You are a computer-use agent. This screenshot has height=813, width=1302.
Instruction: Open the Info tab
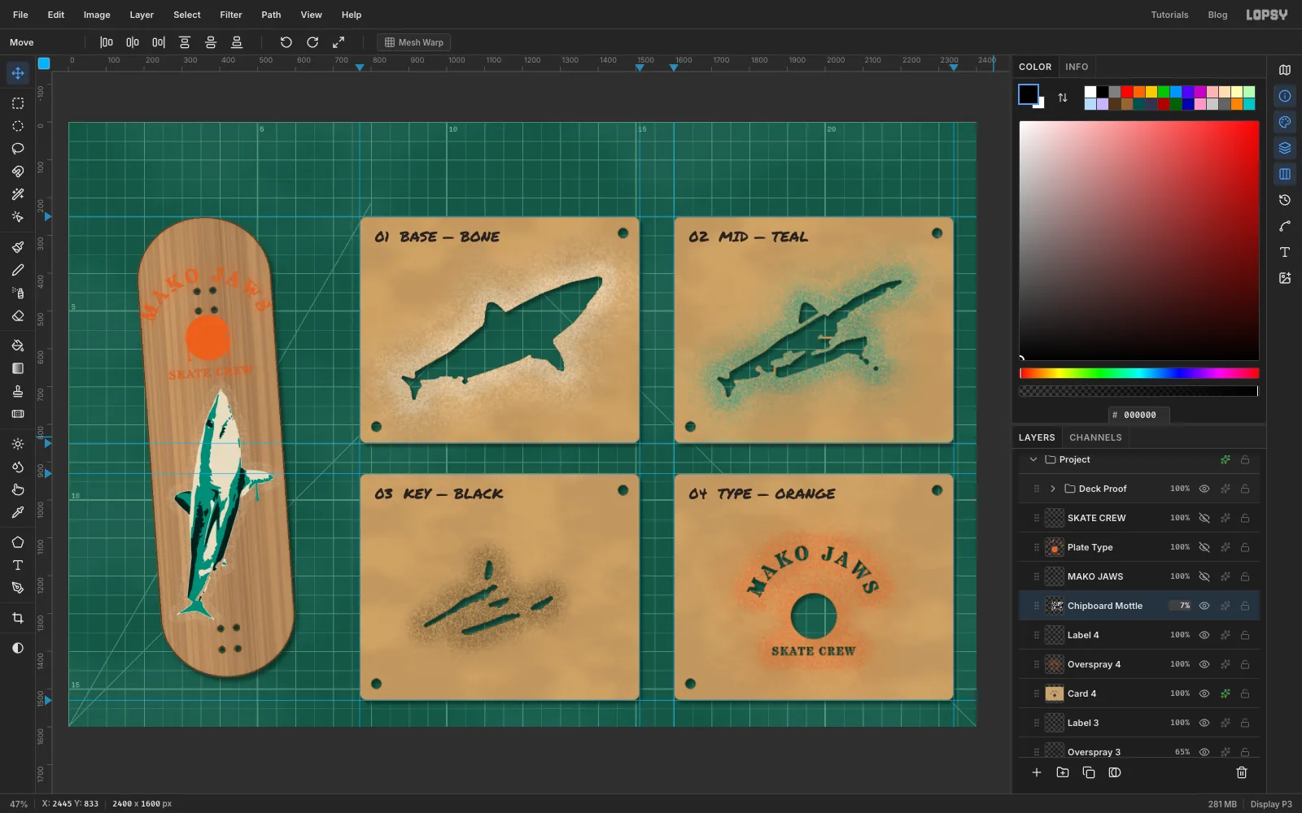point(1077,67)
